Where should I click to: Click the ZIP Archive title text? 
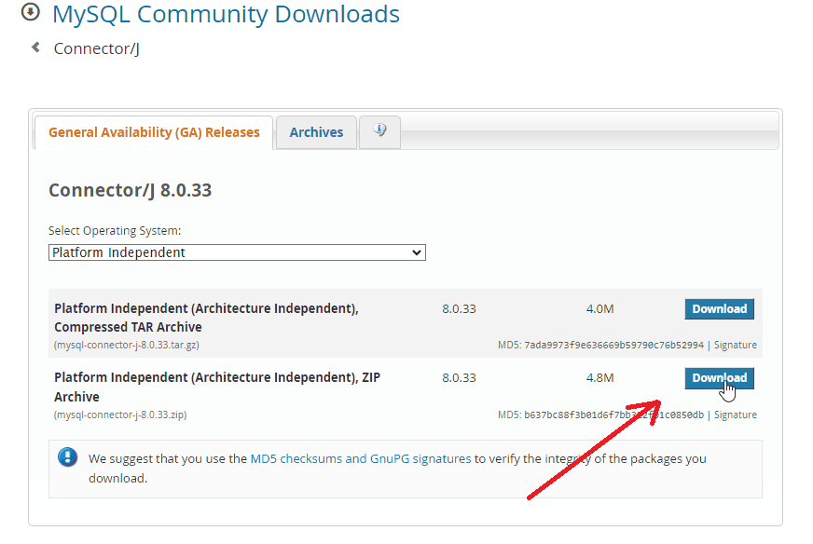(x=216, y=387)
